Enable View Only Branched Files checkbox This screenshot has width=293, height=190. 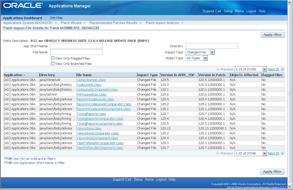pos(53,63)
